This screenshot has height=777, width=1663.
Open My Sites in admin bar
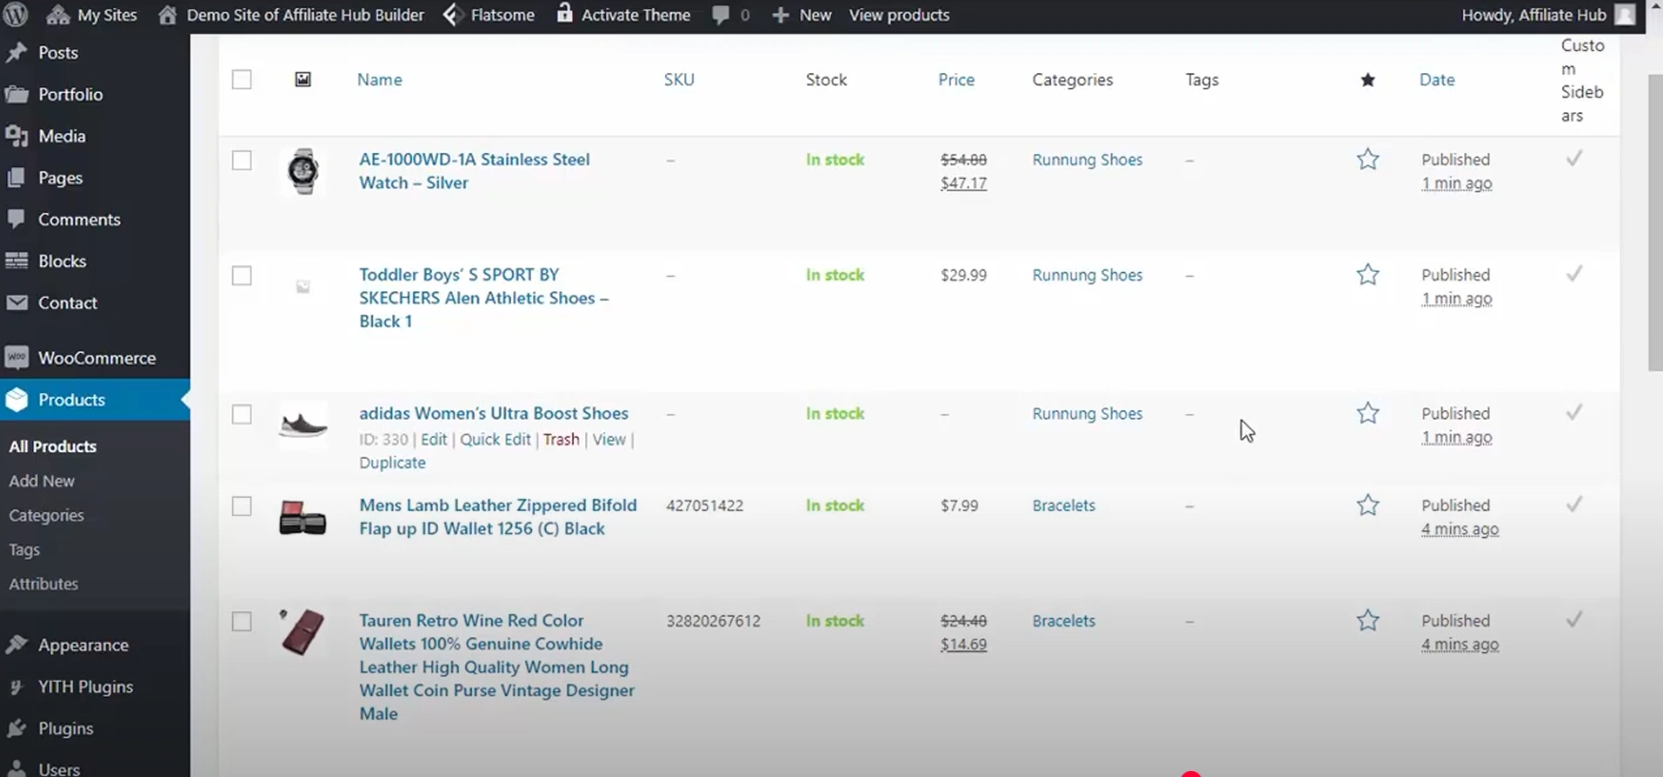coord(91,15)
